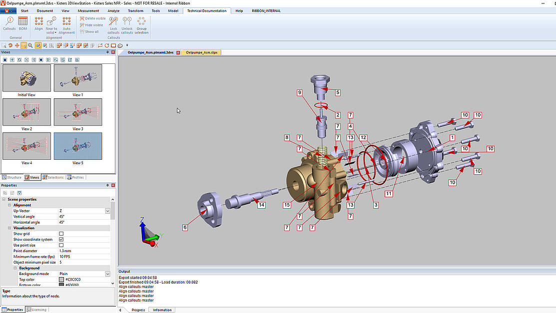Select the View 3 thumbnail
Screen dimensions: 556x313
(78, 112)
